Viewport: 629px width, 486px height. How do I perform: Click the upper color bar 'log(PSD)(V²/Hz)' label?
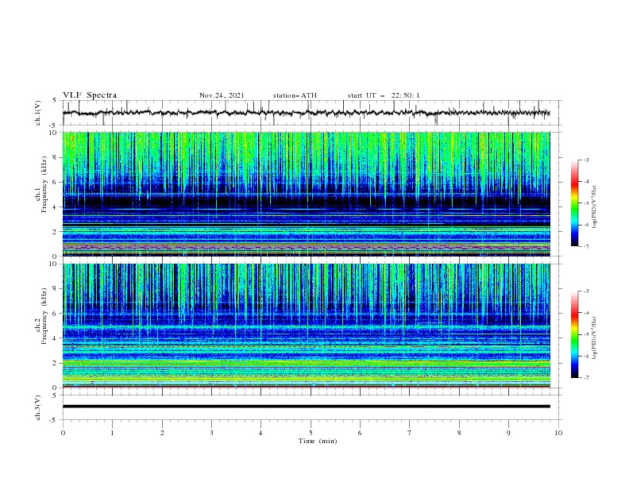coord(595,207)
